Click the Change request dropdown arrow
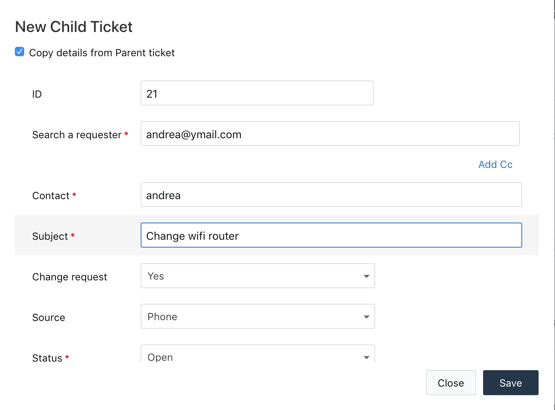 point(366,276)
